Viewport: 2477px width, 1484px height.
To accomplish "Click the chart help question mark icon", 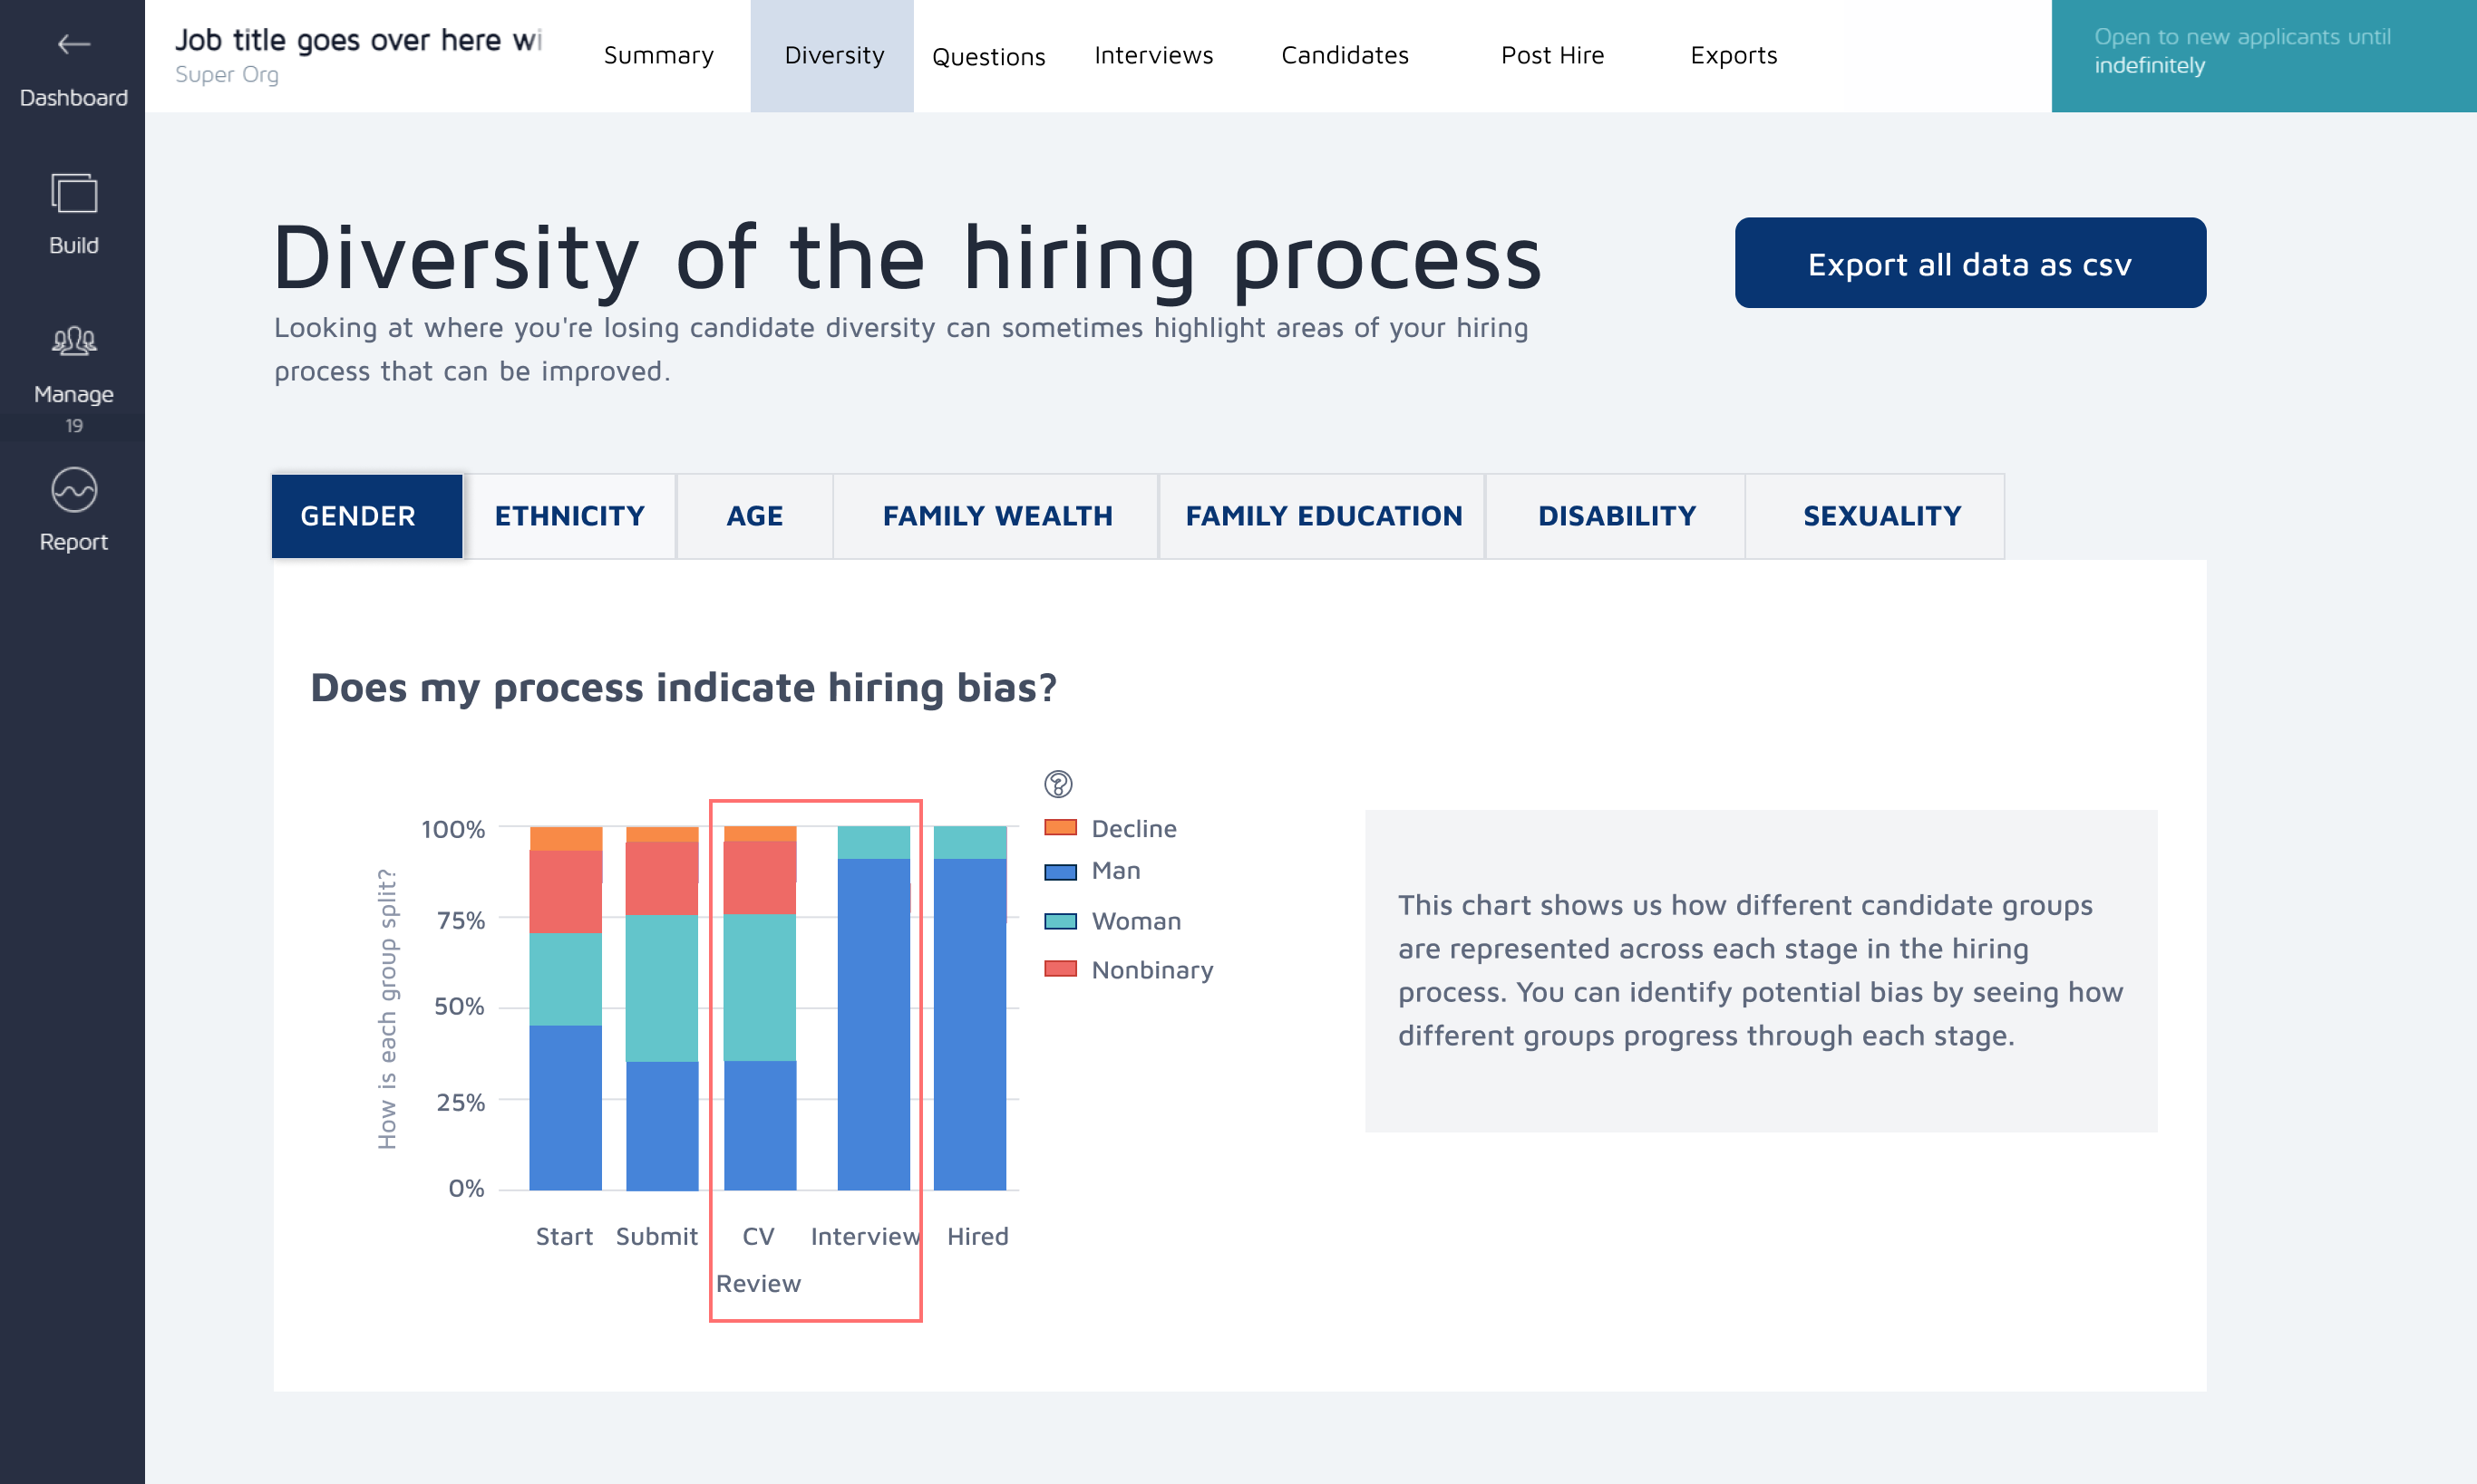I will [1058, 784].
